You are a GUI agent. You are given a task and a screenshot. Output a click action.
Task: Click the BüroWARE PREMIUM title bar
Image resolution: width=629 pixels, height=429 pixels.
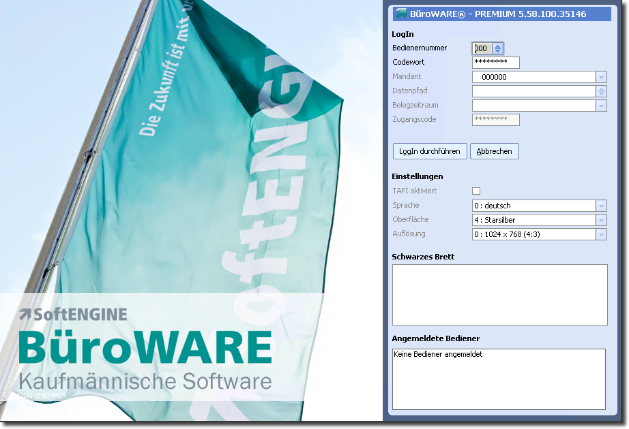505,14
